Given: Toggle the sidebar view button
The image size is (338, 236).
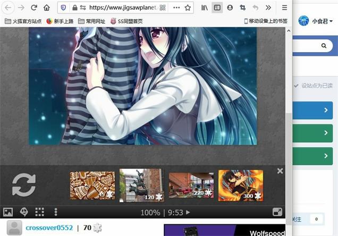Looking at the screenshot, I should 217,8.
